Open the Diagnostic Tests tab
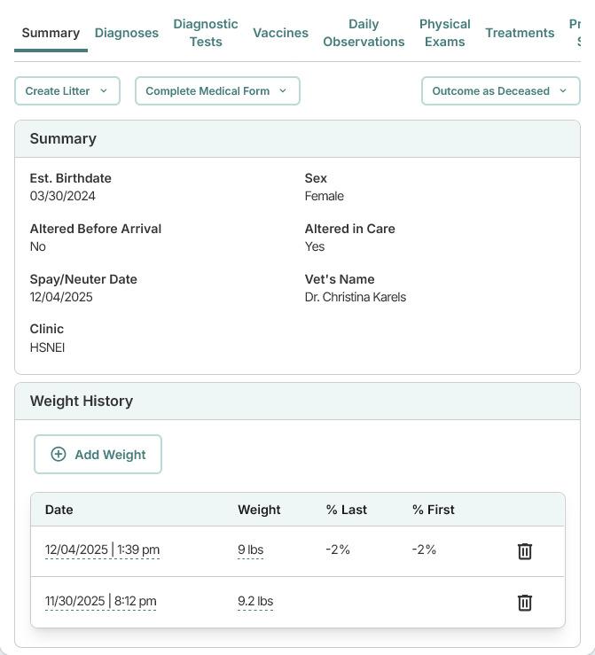595x655 pixels. click(x=206, y=33)
